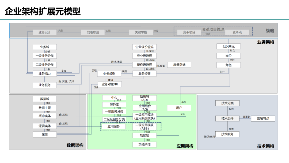289x163 pixels.
Task: Select the 二级应用模块 (ABB) box
Action: pyautogui.click(x=145, y=127)
